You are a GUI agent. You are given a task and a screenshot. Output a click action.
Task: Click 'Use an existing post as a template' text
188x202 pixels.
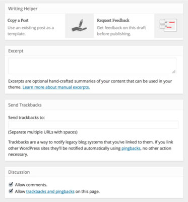click(31, 31)
